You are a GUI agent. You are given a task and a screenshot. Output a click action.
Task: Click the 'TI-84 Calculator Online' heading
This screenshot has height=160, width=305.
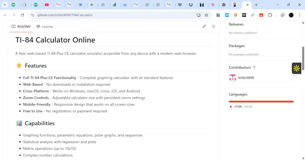pyautogui.click(x=55, y=40)
